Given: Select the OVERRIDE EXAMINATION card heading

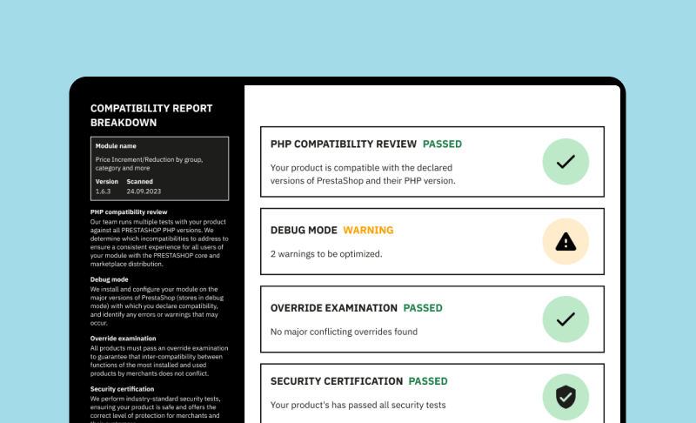Looking at the screenshot, I should (334, 308).
